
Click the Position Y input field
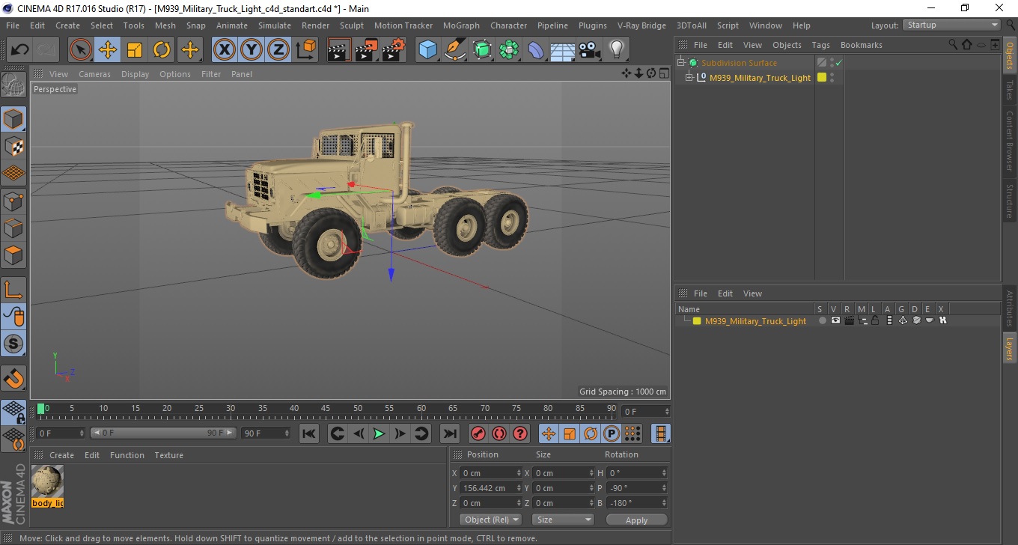[490, 488]
